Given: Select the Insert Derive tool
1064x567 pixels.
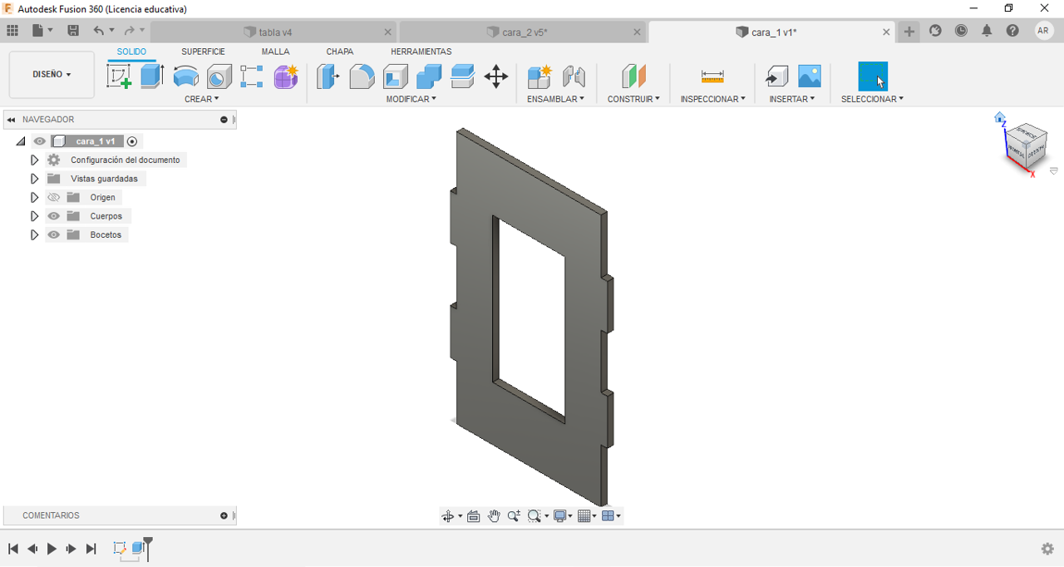Looking at the screenshot, I should (x=776, y=76).
